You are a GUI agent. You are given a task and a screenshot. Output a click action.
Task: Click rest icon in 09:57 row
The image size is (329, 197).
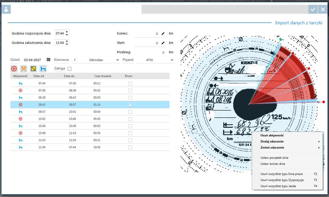[21, 112]
